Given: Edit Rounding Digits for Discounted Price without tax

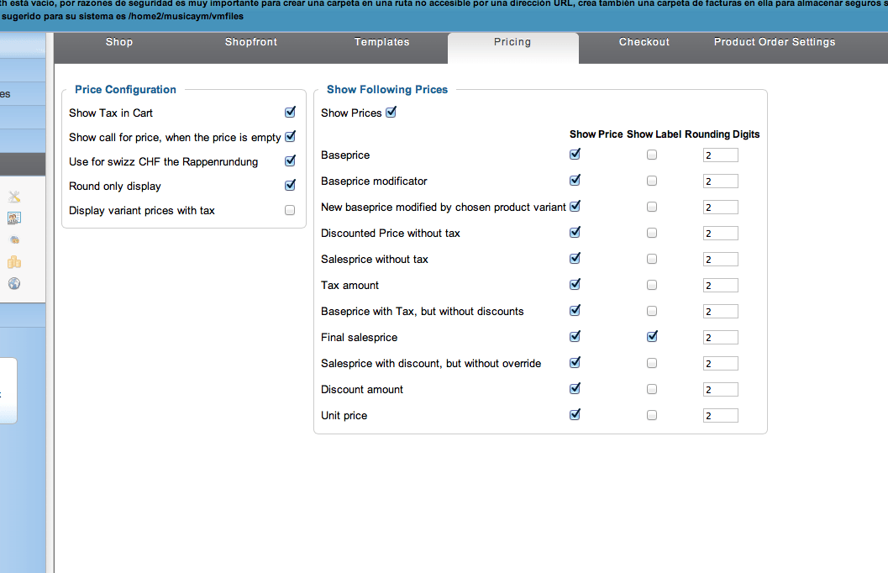Looking at the screenshot, I should pos(720,234).
